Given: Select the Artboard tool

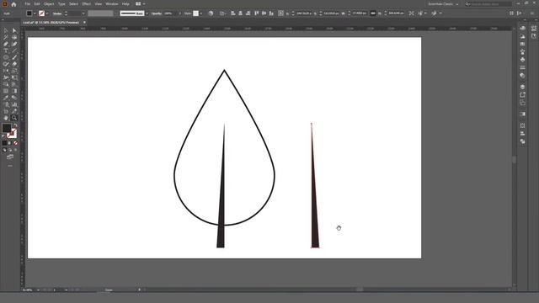Looking at the screenshot, I should tap(6, 111).
